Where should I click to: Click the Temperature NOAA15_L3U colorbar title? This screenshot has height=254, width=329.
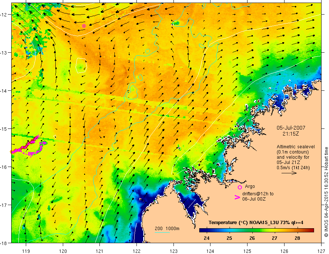(256, 222)
